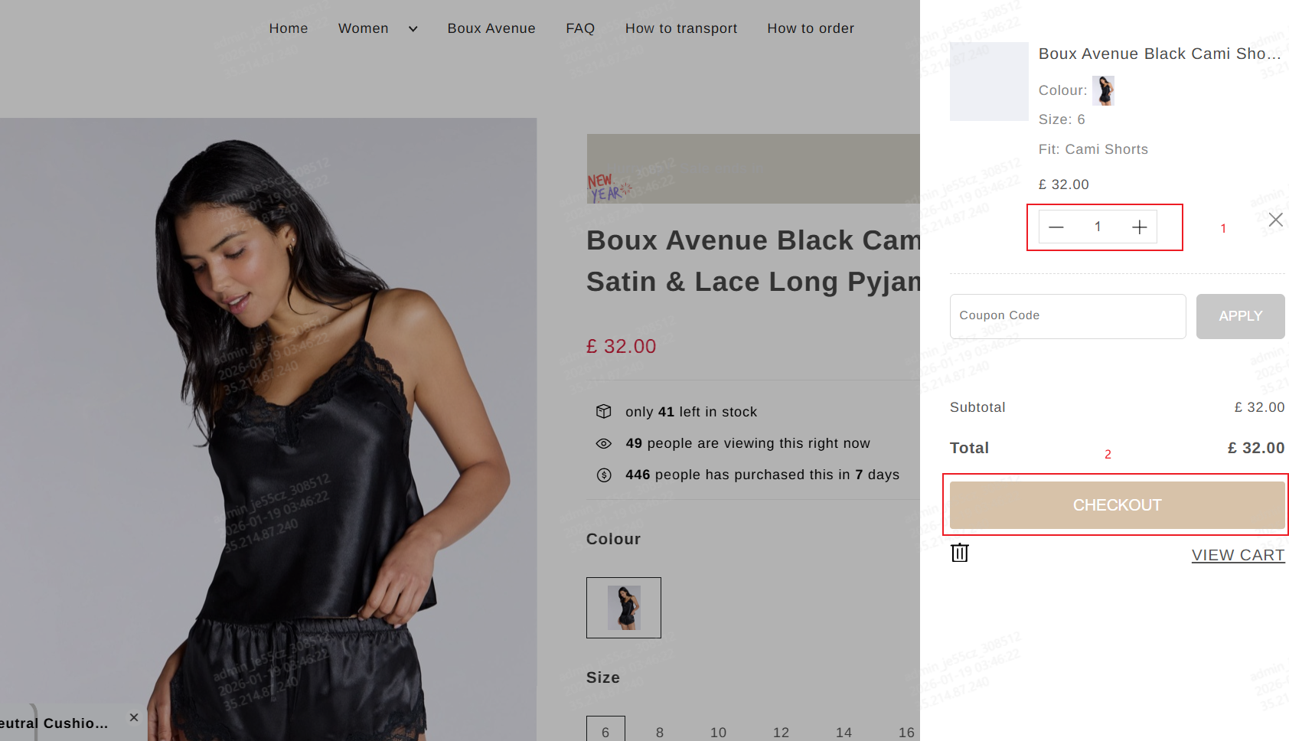
Task: Increase cart item quantity with plus icon
Action: 1139,227
